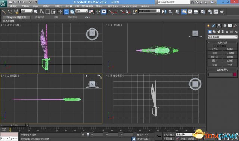Open the named selection sets dropdown

pyautogui.click(x=149, y=11)
